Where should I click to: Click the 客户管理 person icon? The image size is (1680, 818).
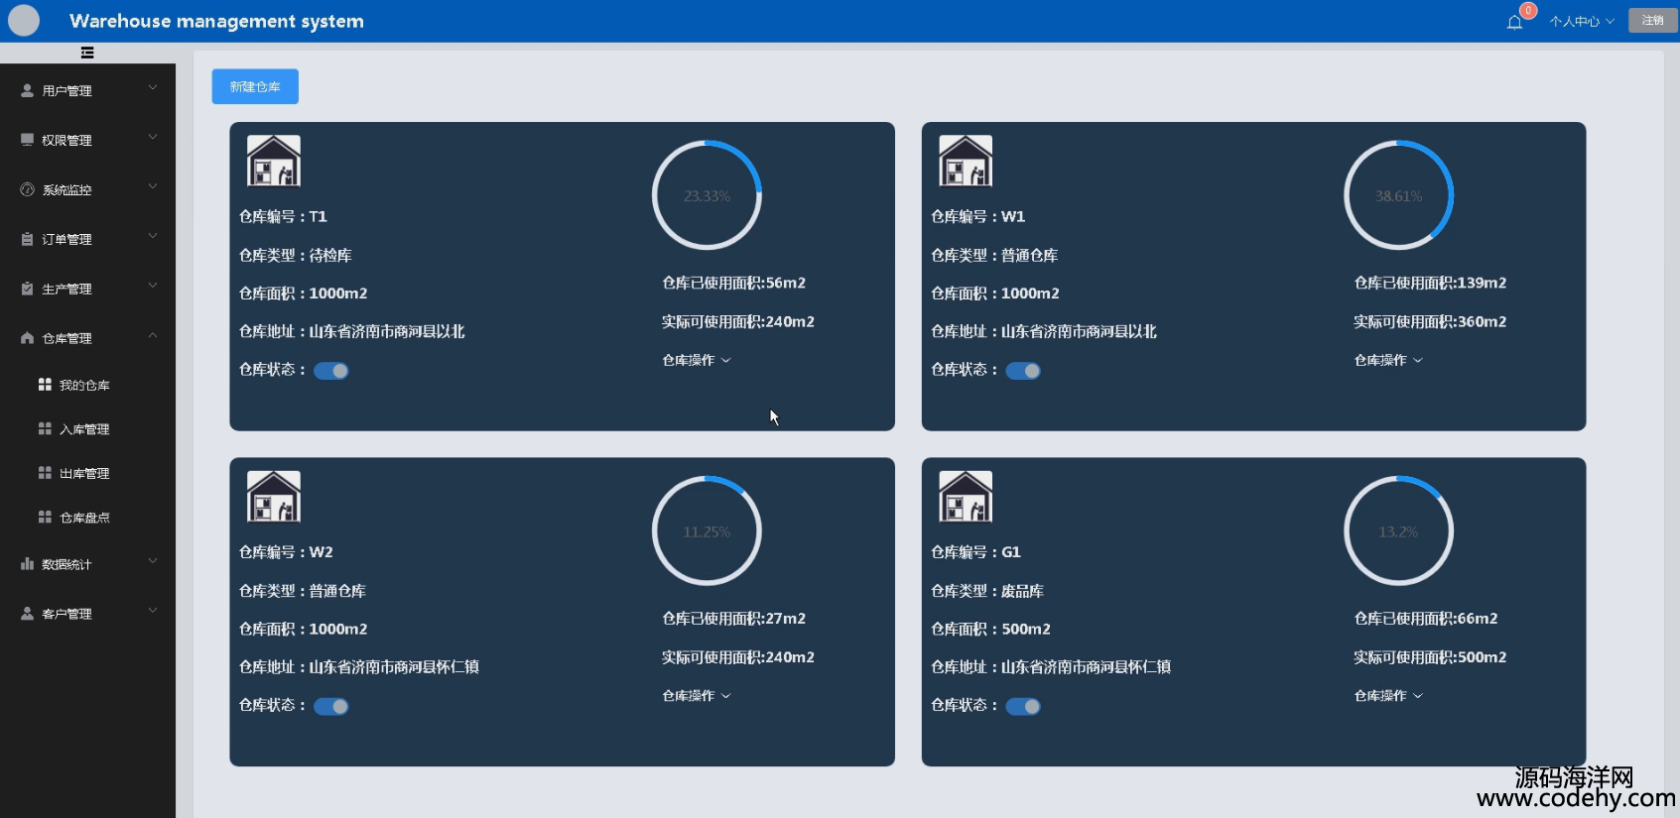coord(27,614)
